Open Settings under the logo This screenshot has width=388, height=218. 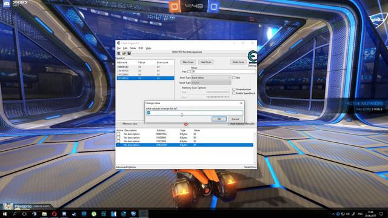click(252, 65)
